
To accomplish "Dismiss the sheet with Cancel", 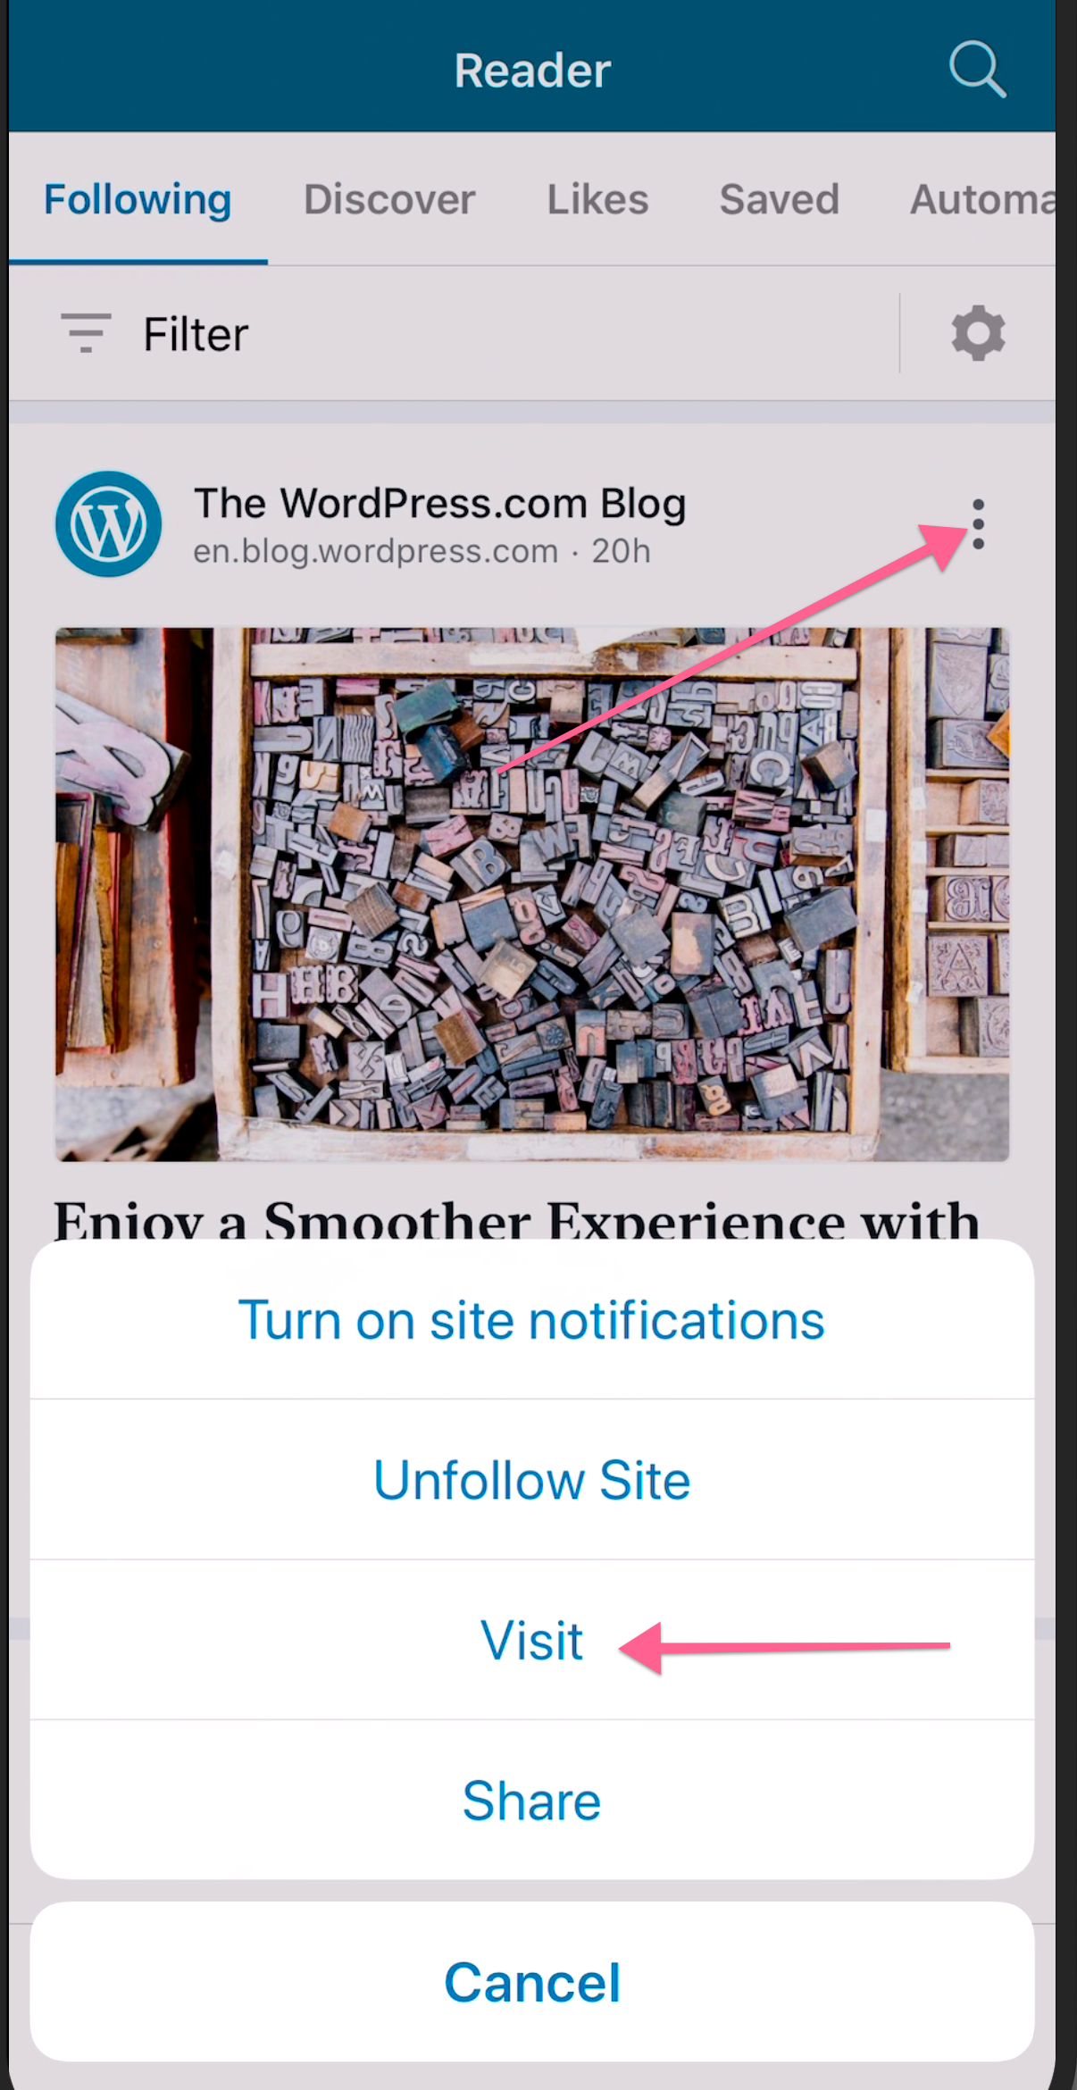I will [532, 1982].
